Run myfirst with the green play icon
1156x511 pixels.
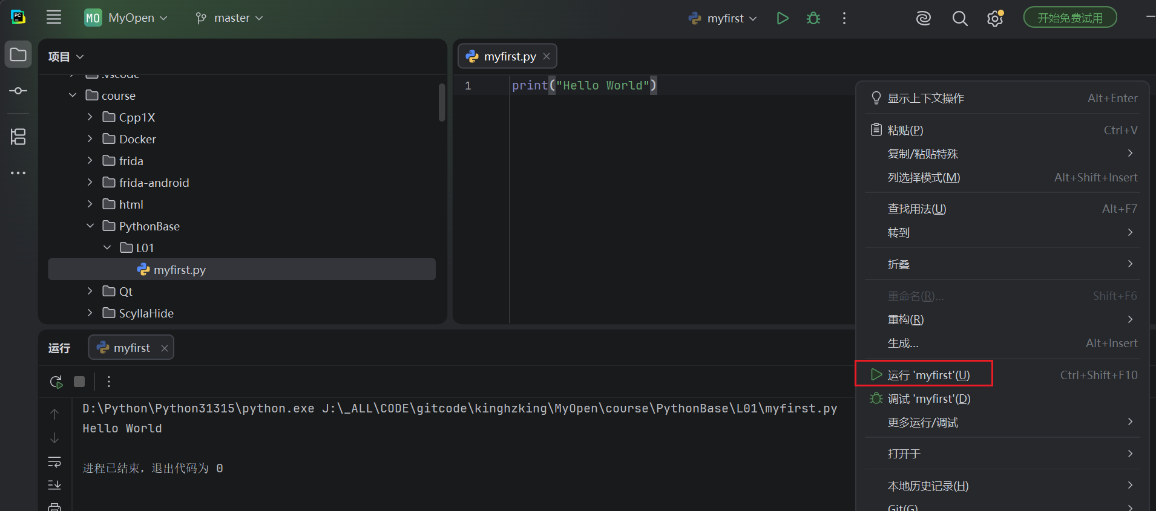782,18
